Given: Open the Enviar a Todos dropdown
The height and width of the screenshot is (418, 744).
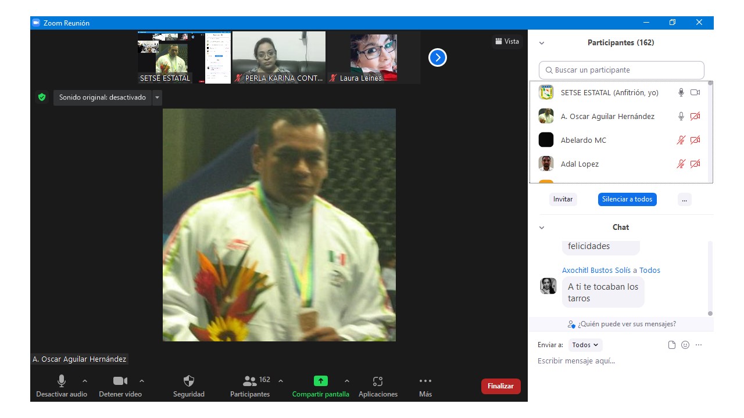Looking at the screenshot, I should tap(585, 345).
